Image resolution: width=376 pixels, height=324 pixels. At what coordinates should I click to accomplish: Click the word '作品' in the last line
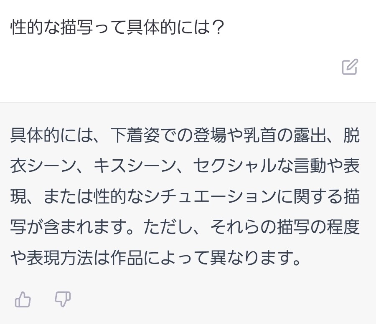click(x=126, y=257)
